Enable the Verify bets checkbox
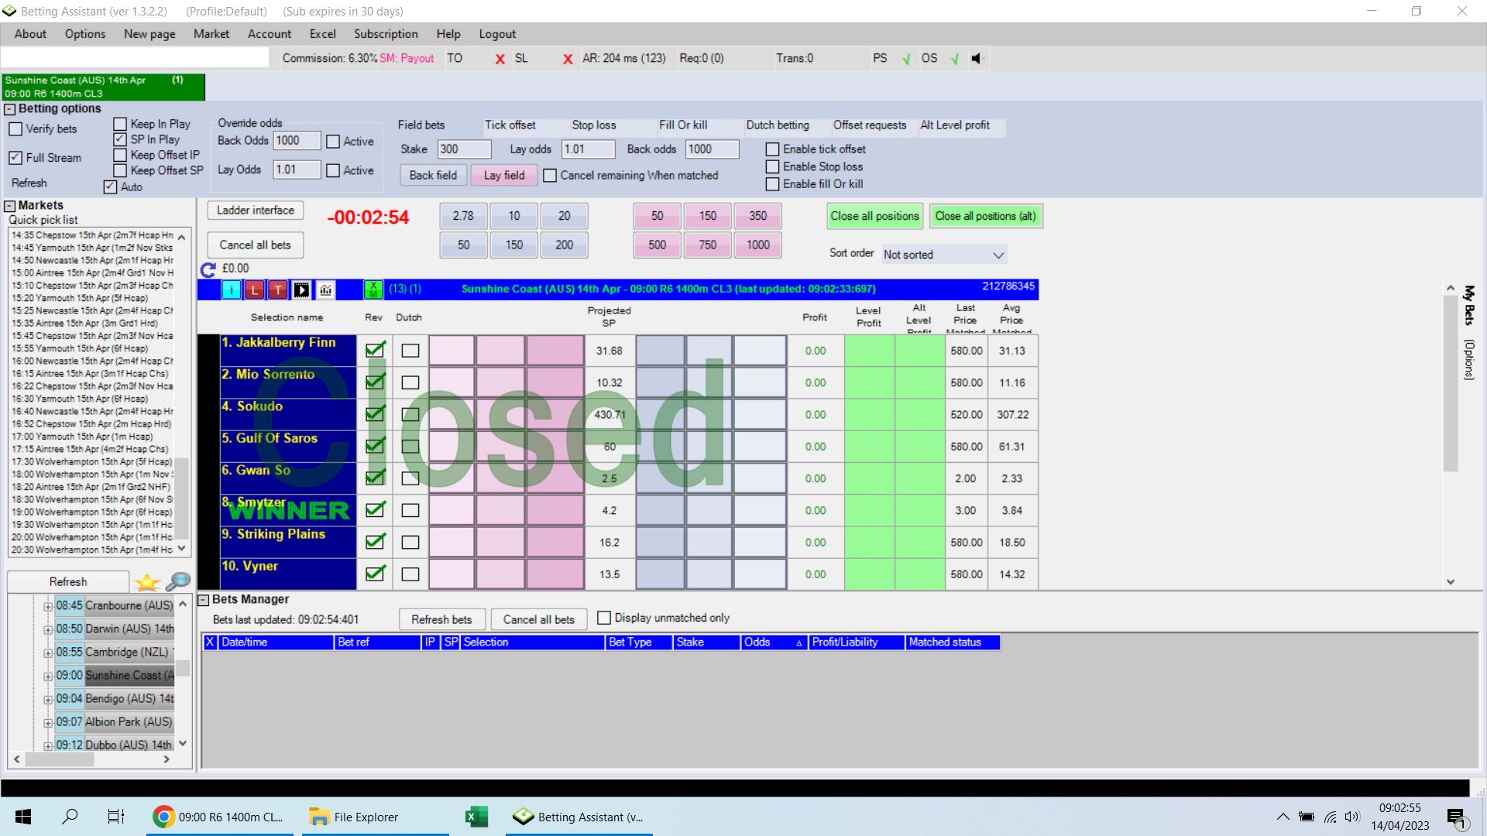The height and width of the screenshot is (836, 1487). [15, 129]
